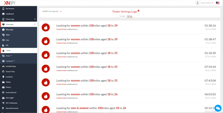The image size is (223, 113).
Task: Click the Installed Apps icon
Action: 3,66
